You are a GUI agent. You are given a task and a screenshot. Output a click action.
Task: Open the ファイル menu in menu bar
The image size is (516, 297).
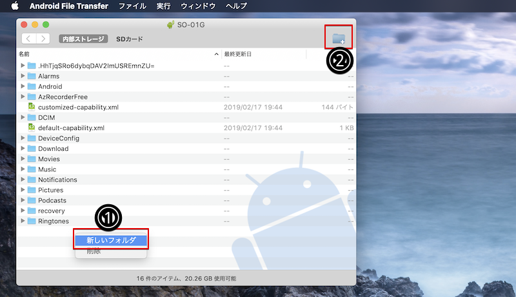[132, 6]
